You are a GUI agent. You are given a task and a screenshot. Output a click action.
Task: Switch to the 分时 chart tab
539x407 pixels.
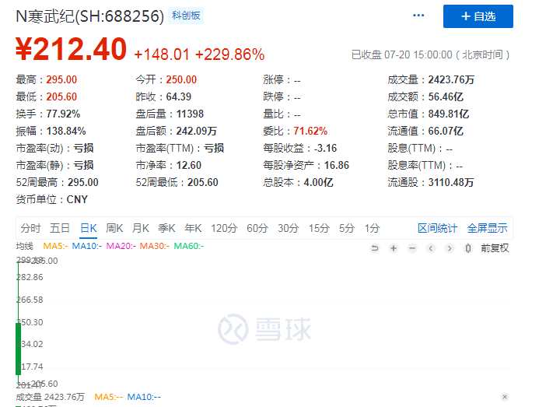pos(30,228)
